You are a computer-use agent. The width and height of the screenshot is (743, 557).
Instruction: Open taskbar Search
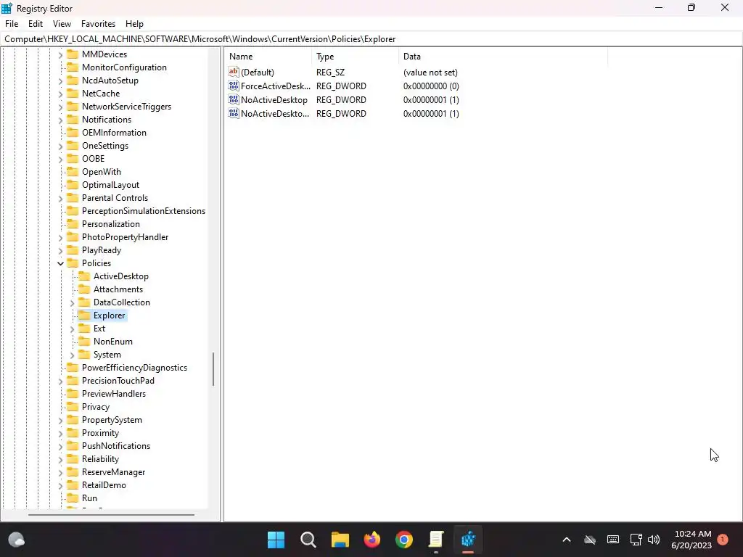click(x=308, y=540)
